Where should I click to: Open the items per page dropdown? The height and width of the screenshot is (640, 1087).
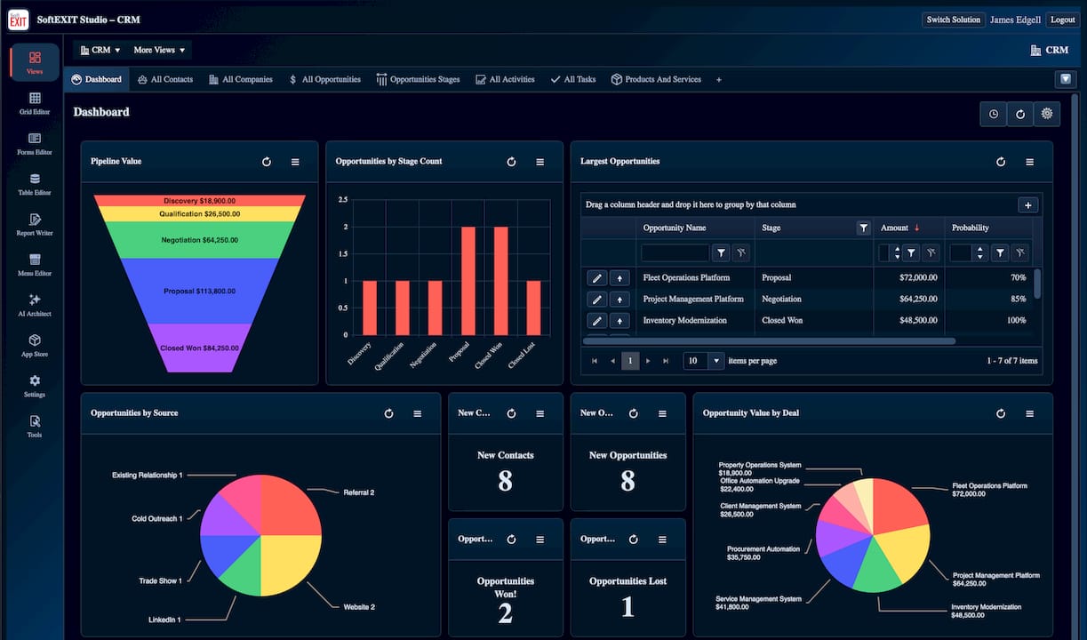[x=716, y=361]
